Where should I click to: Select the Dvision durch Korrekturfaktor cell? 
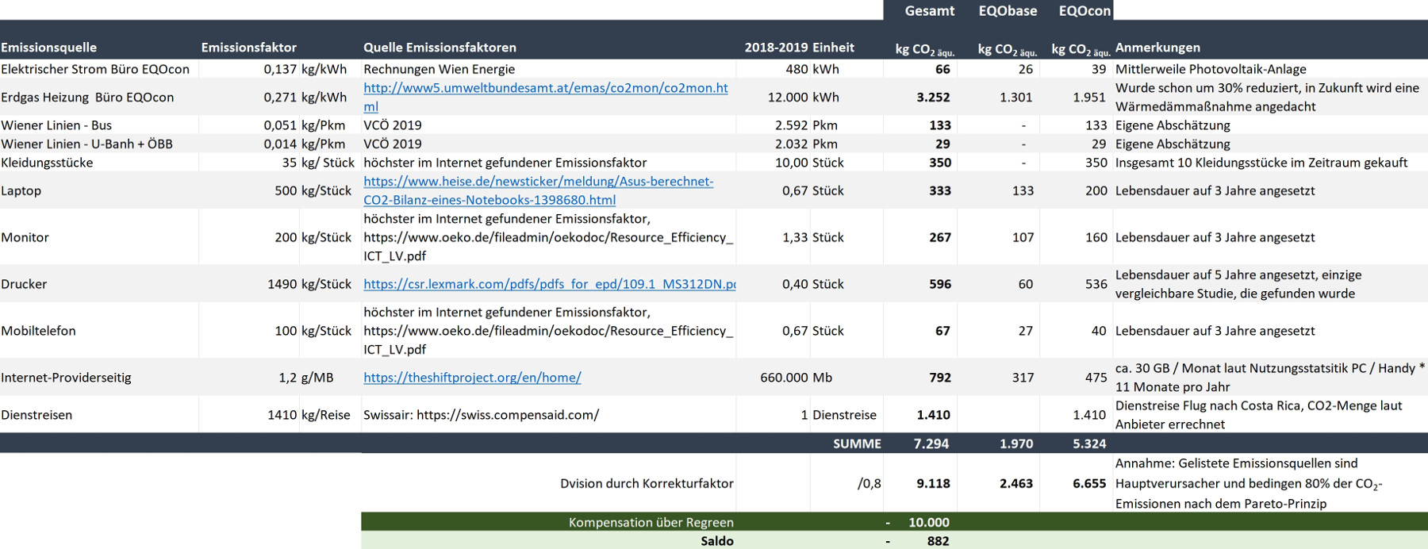click(x=647, y=483)
